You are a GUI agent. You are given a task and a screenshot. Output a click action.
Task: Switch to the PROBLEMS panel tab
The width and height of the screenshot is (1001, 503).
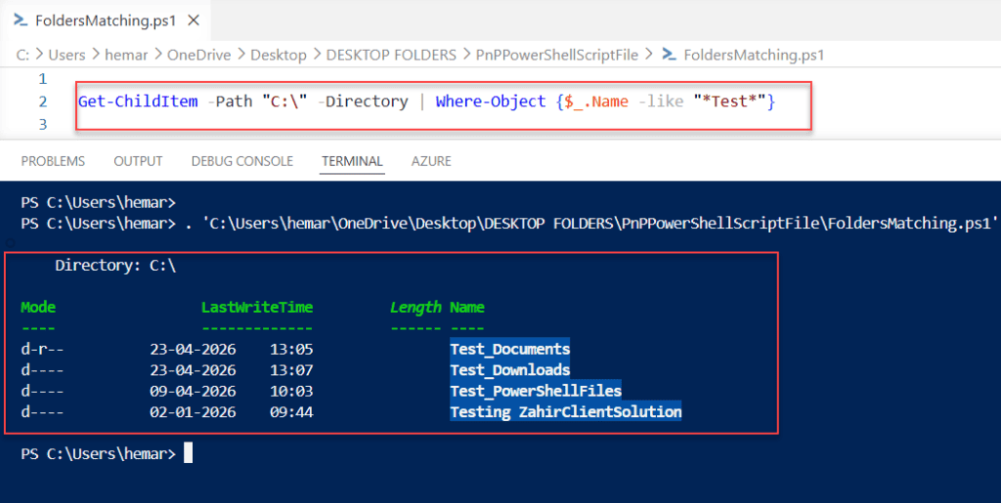point(53,161)
